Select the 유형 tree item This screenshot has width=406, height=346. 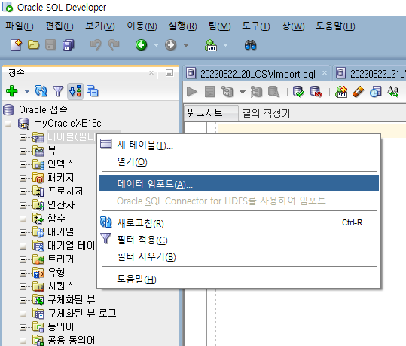[x=56, y=272]
